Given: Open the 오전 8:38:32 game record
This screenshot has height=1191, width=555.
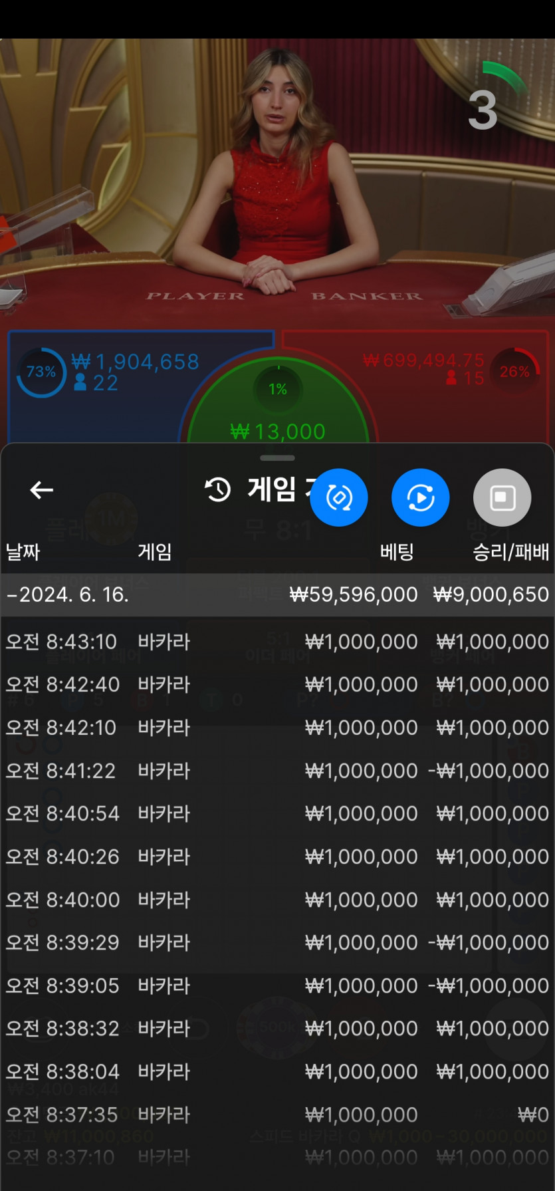Looking at the screenshot, I should (277, 1029).
